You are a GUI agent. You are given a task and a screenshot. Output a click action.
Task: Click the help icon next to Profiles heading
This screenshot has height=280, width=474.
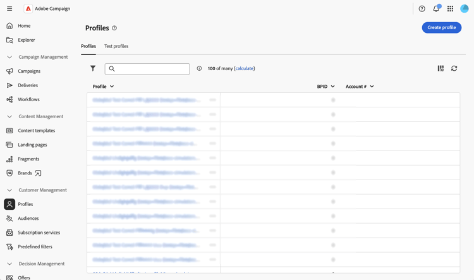tap(114, 28)
